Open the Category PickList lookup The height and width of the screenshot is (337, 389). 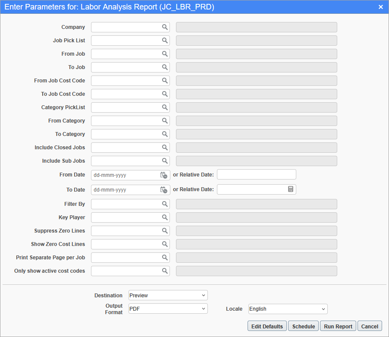click(x=165, y=107)
